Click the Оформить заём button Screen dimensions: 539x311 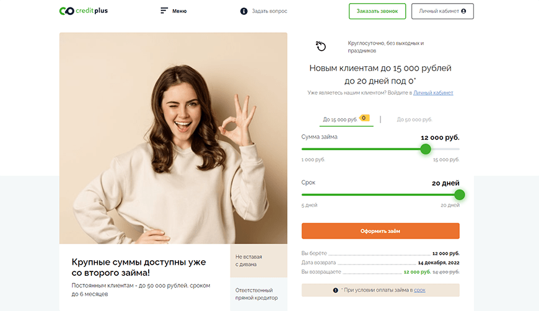click(380, 231)
